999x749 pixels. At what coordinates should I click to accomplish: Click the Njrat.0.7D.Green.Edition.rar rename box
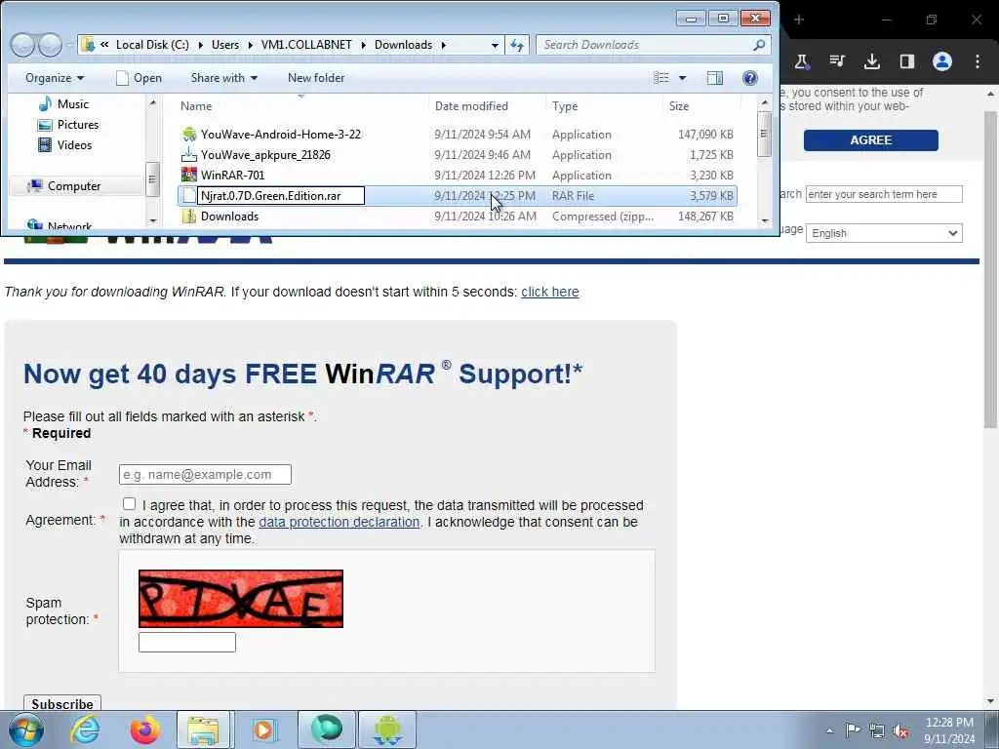point(281,195)
